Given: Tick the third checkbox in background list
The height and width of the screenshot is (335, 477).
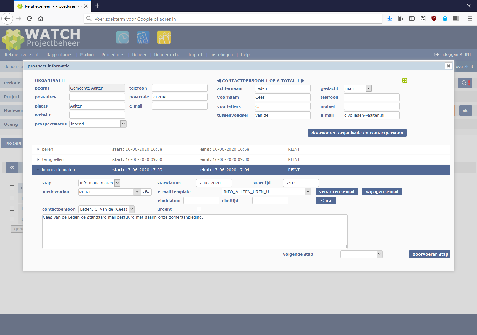Looking at the screenshot, I should [x=12, y=208].
